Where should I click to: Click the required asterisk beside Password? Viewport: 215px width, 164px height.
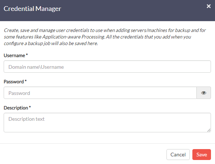click(26, 81)
